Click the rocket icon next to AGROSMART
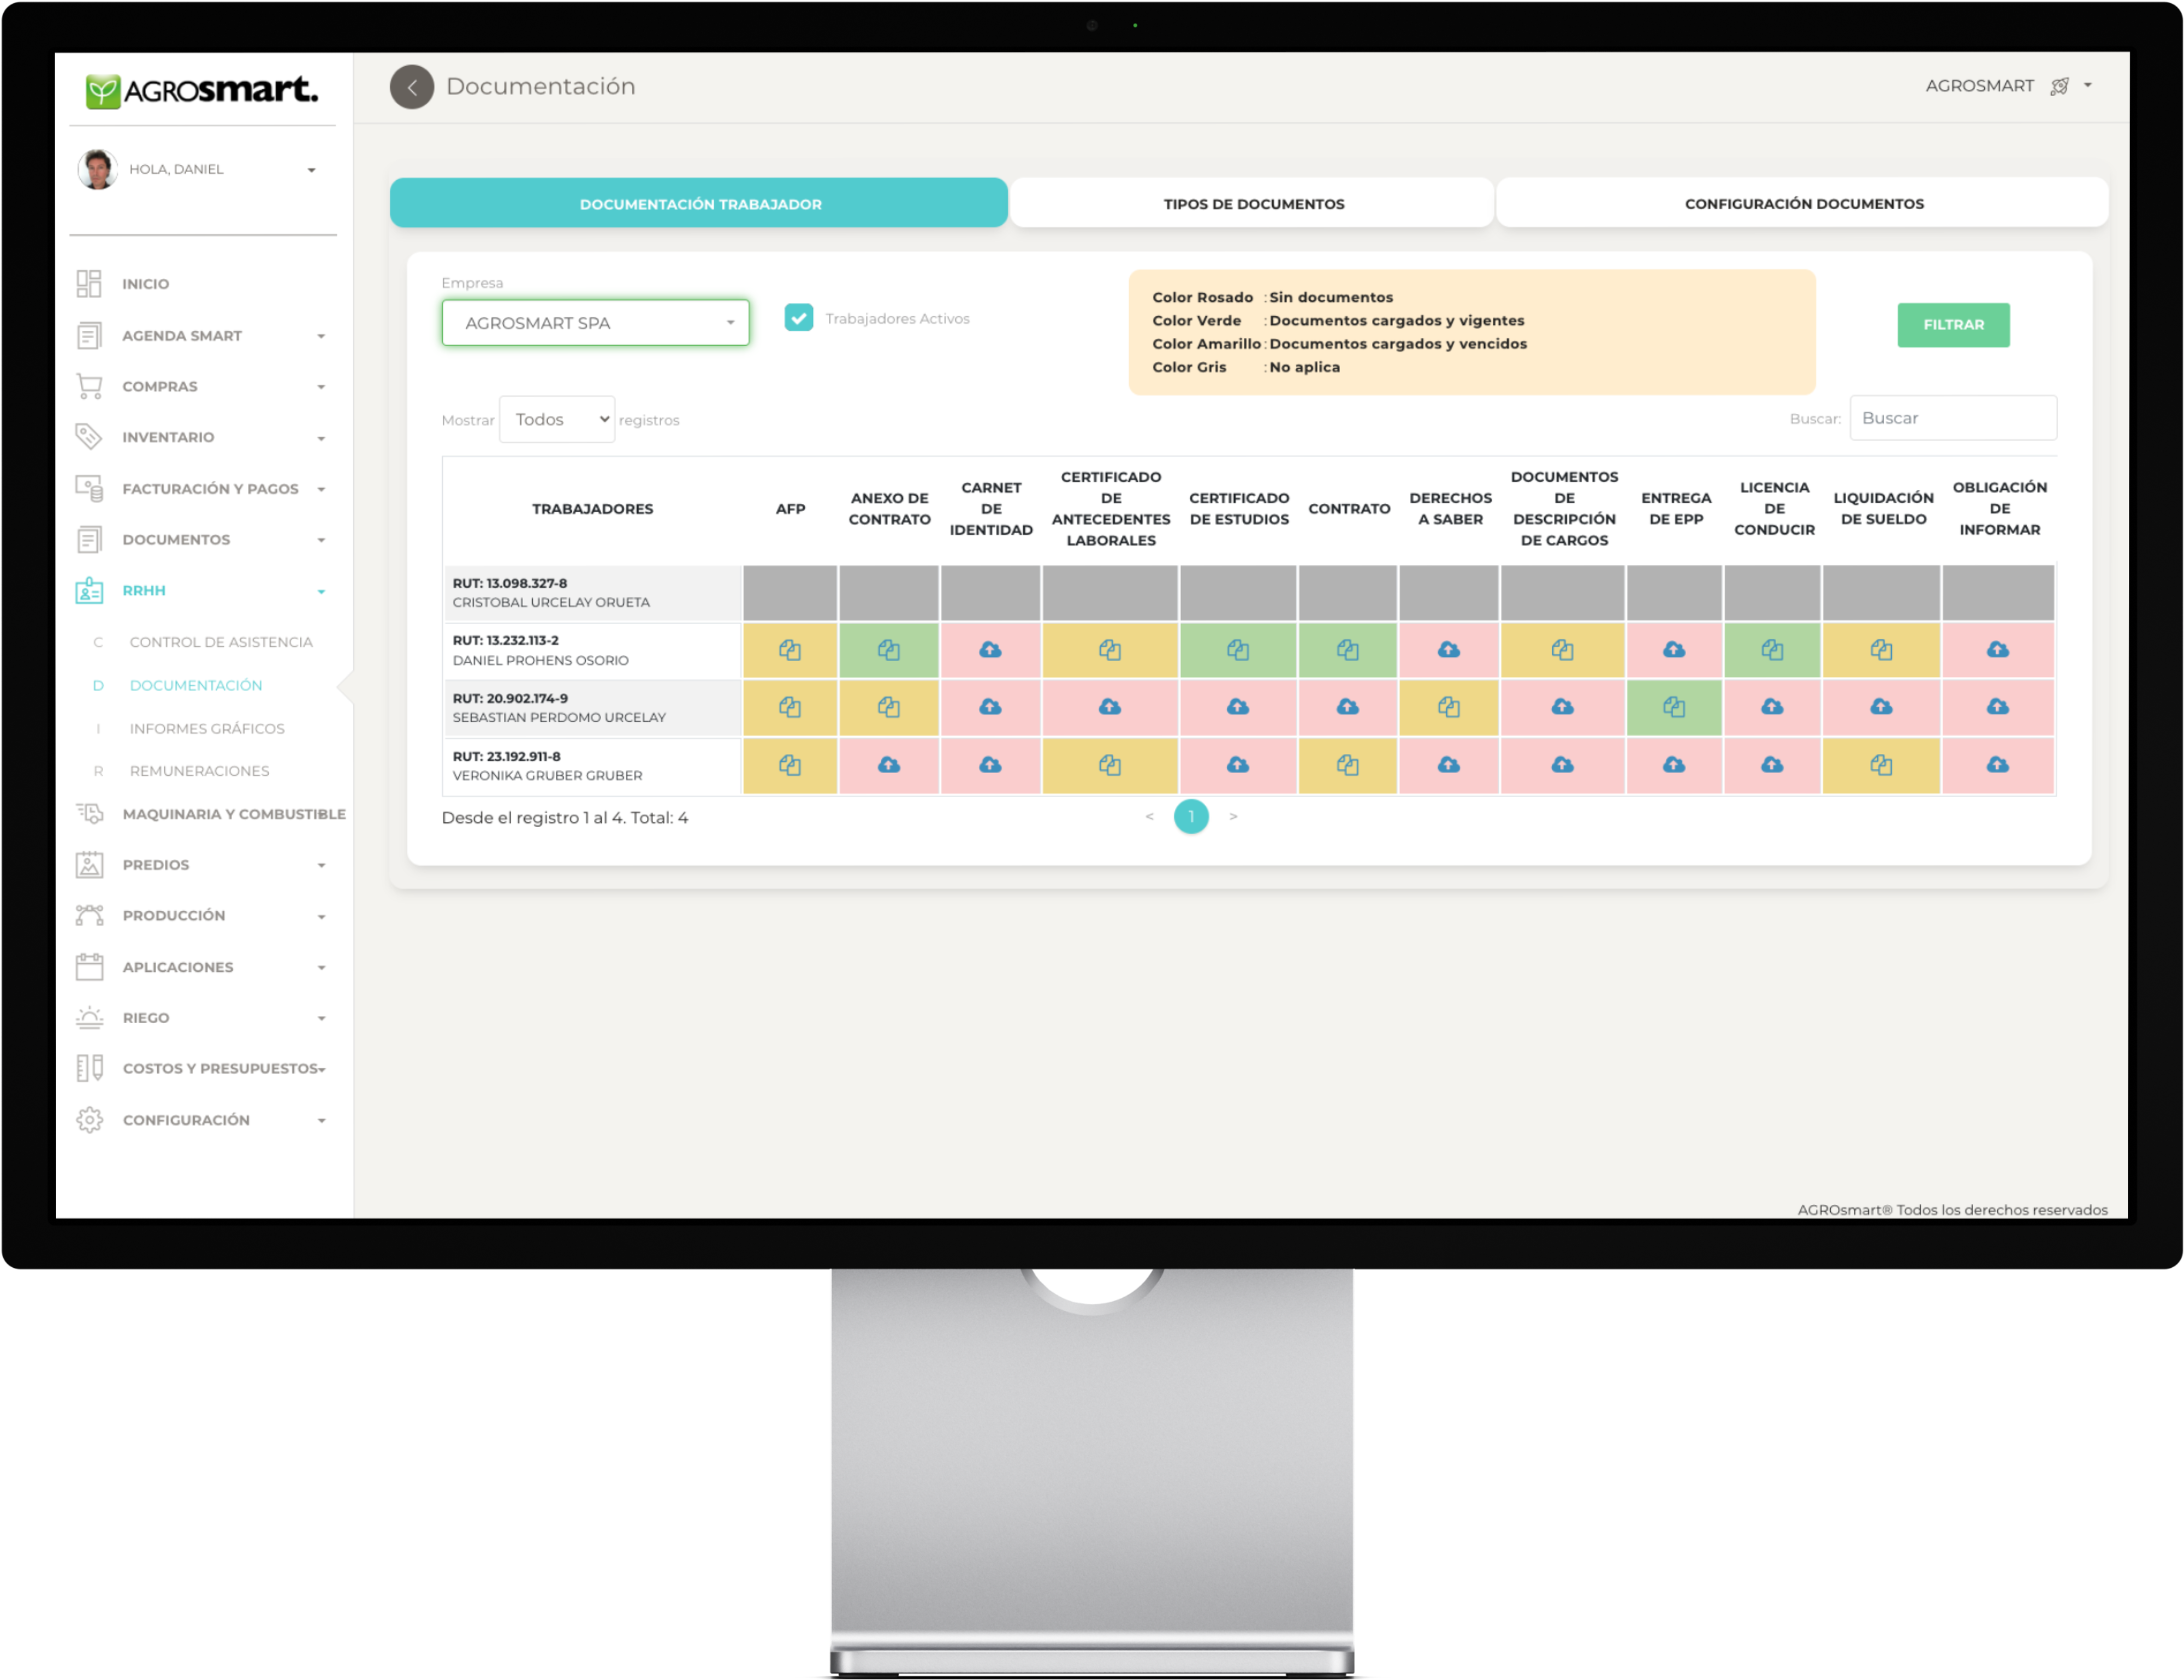The width and height of the screenshot is (2184, 1680). pyautogui.click(x=2059, y=86)
